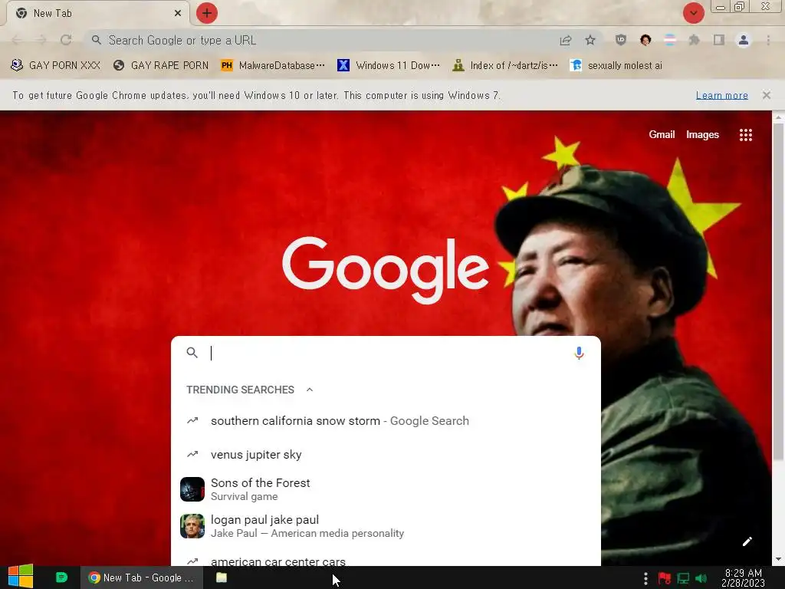Close the New Tab tab
Viewport: 785px width, 589px height.
(x=178, y=13)
